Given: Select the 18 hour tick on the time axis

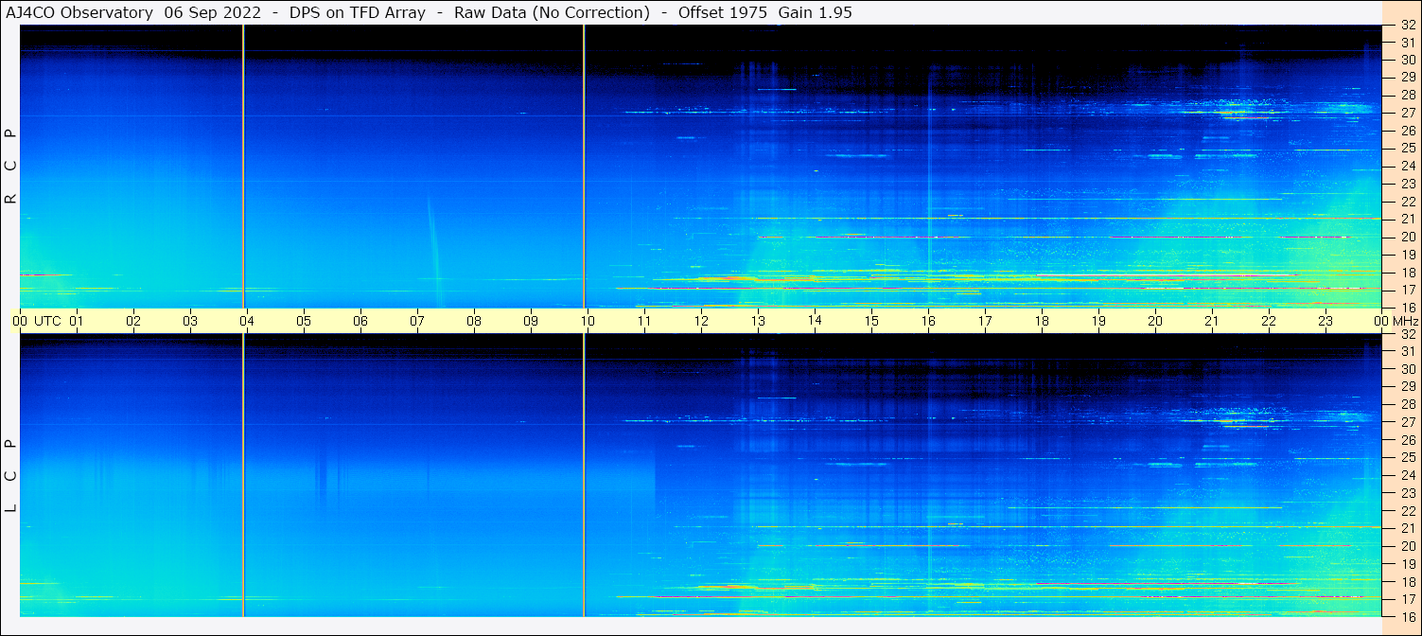Looking at the screenshot, I should click(x=1042, y=321).
